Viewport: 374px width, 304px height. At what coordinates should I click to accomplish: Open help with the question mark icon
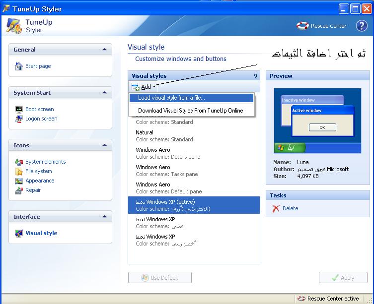[362, 26]
